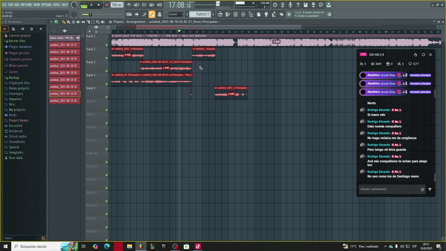Open the EDIT menu
The height and width of the screenshot is (251, 446).
pyautogui.click(x=11, y=5)
